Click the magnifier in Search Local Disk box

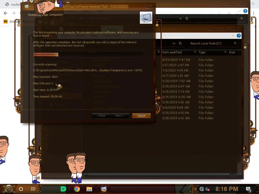click(235, 43)
